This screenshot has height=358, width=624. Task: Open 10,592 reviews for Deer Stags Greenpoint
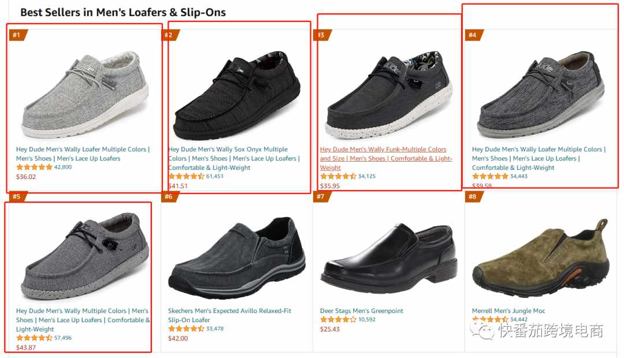(366, 319)
